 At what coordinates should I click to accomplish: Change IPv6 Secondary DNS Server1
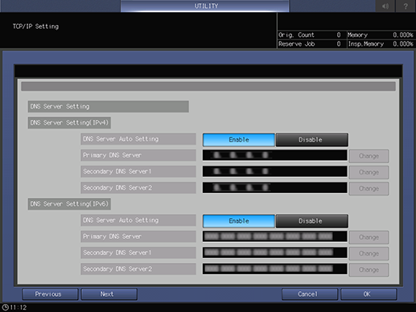pyautogui.click(x=369, y=253)
